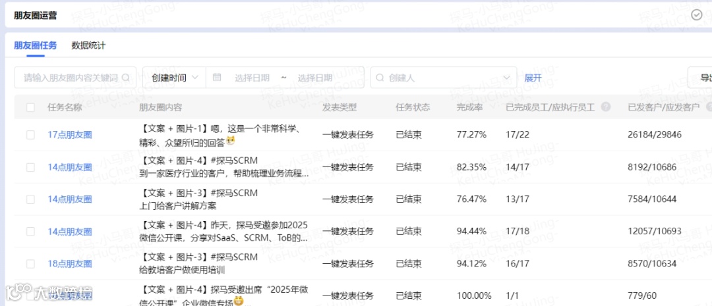712x306 pixels.
Task: Click the search magnifier in keyword field
Action: point(126,78)
